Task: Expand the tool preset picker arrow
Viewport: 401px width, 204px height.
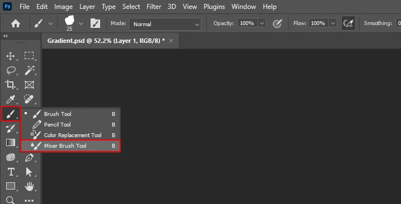Action: point(51,24)
